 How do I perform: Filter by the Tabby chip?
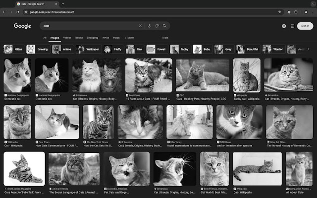coord(180,49)
